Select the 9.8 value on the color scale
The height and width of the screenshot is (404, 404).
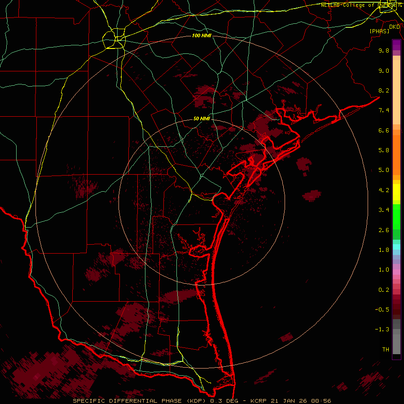pos(384,50)
